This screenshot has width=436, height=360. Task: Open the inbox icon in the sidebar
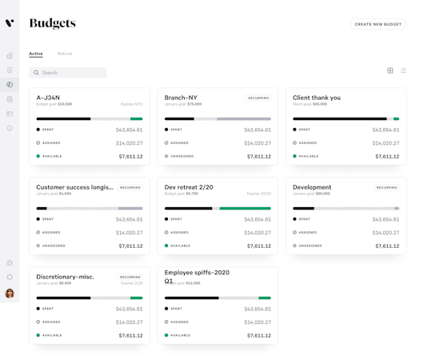point(10,99)
